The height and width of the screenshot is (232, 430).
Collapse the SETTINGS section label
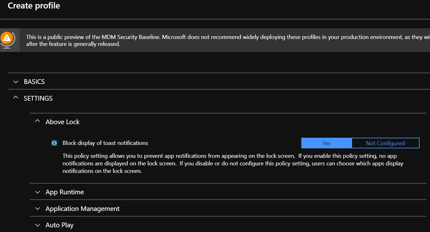(38, 98)
